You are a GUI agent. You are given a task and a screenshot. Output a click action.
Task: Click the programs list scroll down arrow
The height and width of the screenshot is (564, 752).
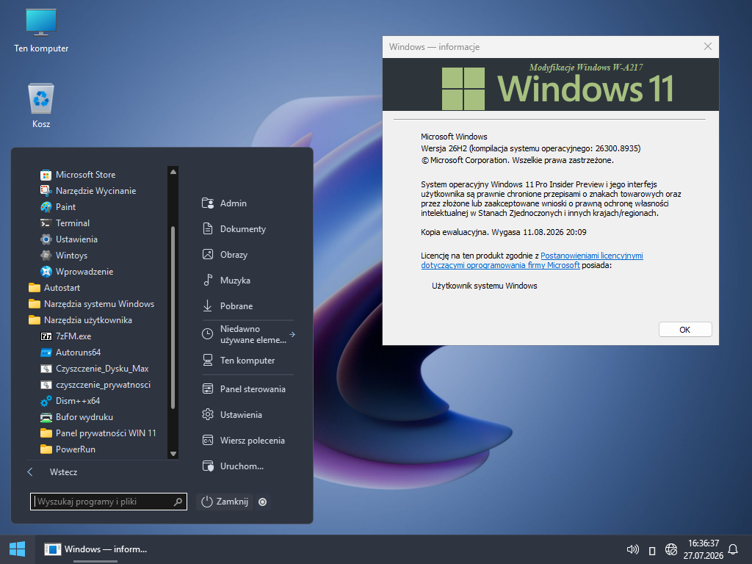[173, 454]
